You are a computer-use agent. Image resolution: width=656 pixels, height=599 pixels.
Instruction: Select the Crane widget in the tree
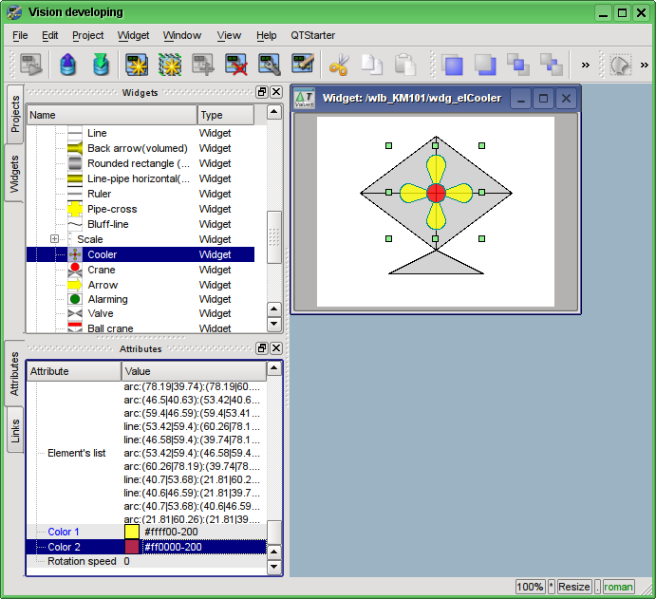point(101,270)
